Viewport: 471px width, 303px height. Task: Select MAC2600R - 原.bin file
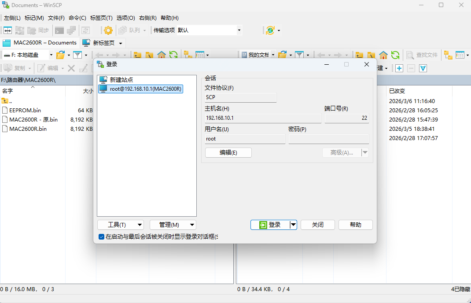pyautogui.click(x=33, y=119)
